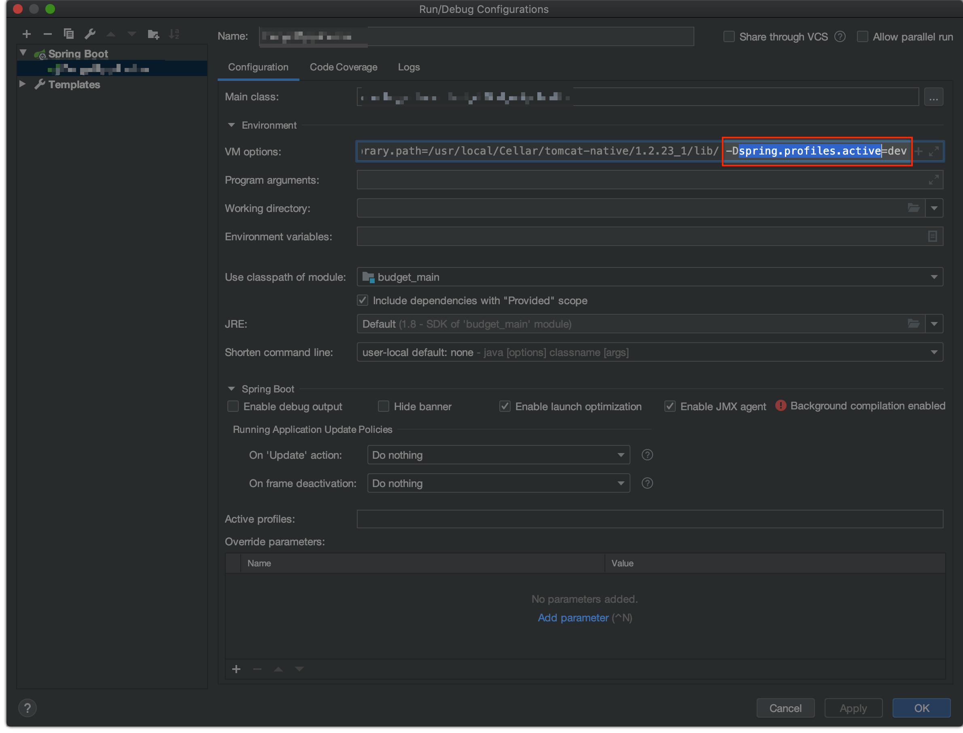Expand the Templates tree node
This screenshot has width=963, height=733.
(x=22, y=84)
